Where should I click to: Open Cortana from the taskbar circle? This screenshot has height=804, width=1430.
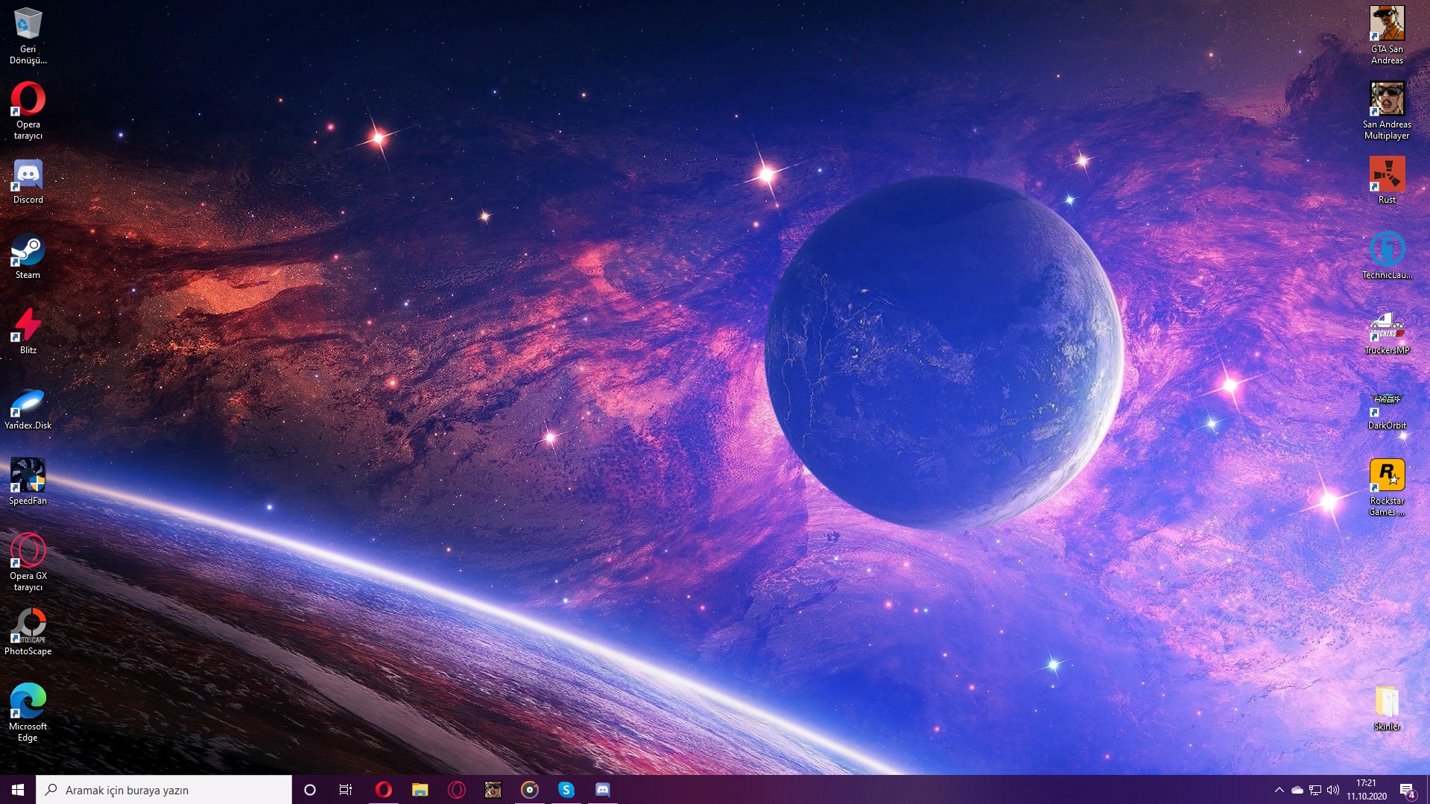[310, 790]
